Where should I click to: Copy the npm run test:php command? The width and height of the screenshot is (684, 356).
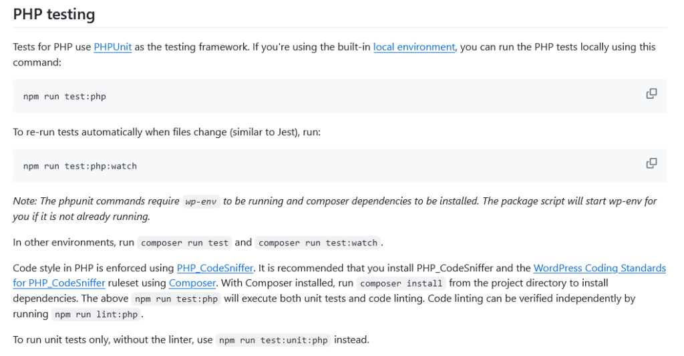point(651,94)
